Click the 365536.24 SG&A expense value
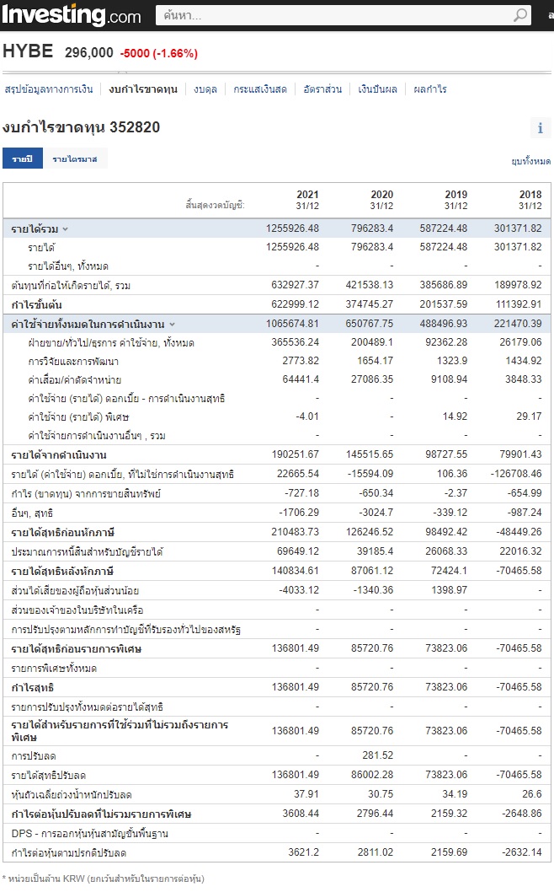554x892 pixels. [296, 342]
